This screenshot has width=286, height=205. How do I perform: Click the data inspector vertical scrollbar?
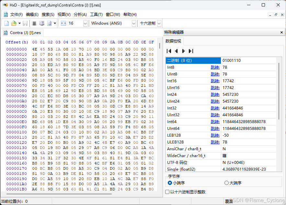tap(279, 91)
